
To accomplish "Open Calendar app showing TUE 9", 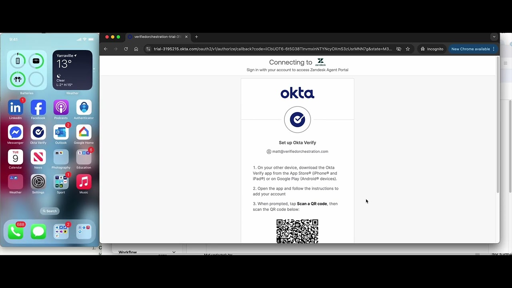I will point(15,157).
